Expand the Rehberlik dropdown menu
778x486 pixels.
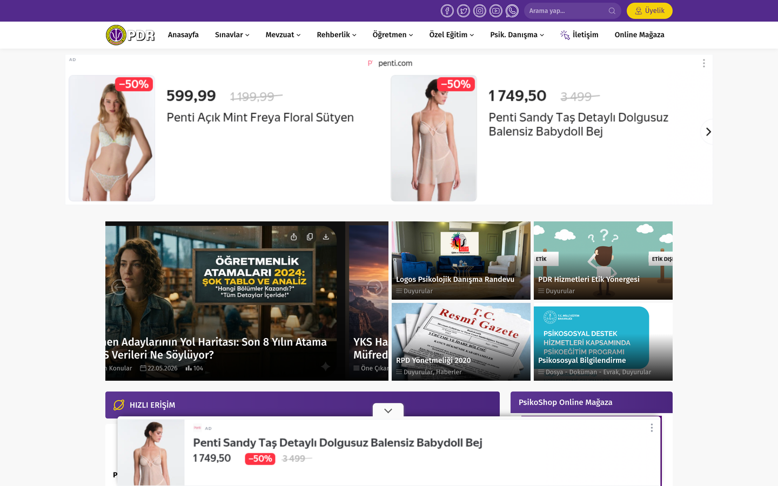coord(337,35)
